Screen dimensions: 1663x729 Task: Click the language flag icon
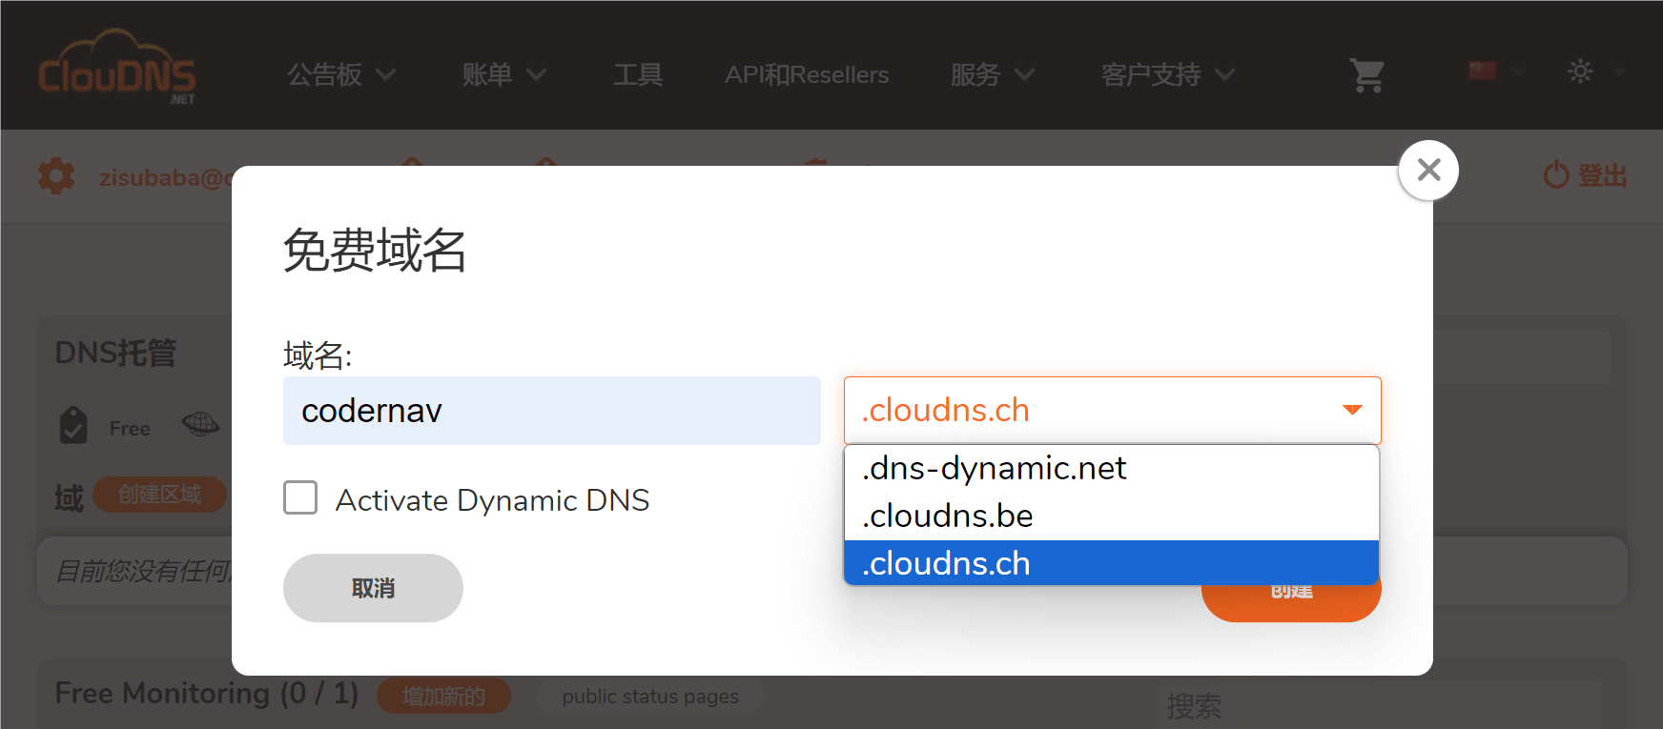click(x=1482, y=71)
